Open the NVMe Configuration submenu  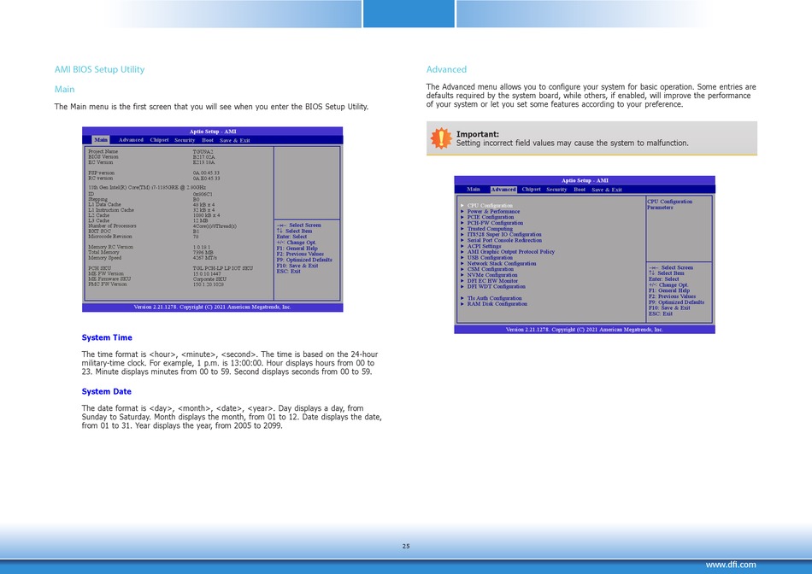492,275
